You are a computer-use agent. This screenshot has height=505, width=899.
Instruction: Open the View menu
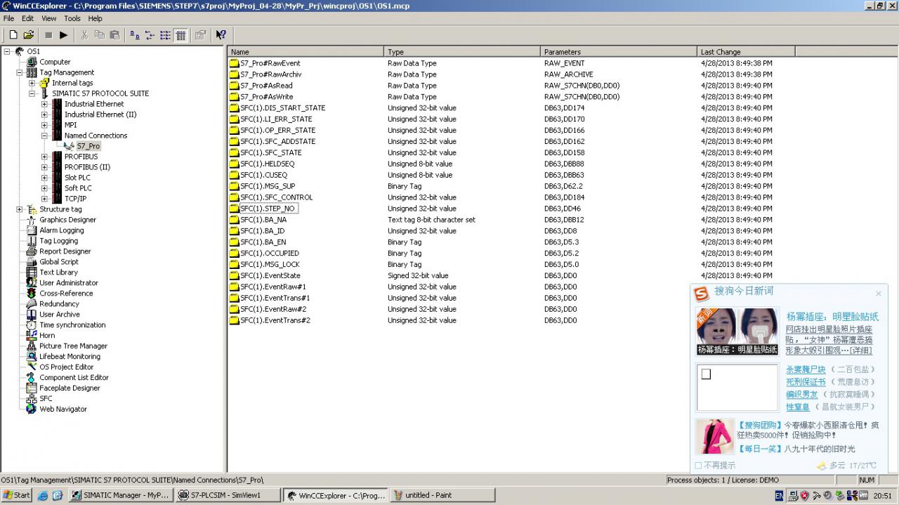click(49, 18)
